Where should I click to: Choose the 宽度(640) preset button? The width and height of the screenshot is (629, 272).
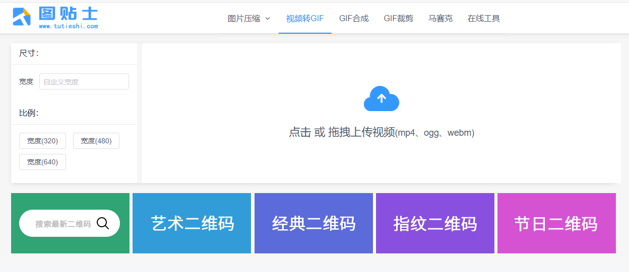pyautogui.click(x=42, y=162)
